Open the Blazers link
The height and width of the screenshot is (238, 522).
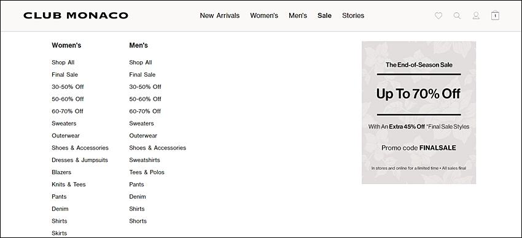pyautogui.click(x=61, y=172)
